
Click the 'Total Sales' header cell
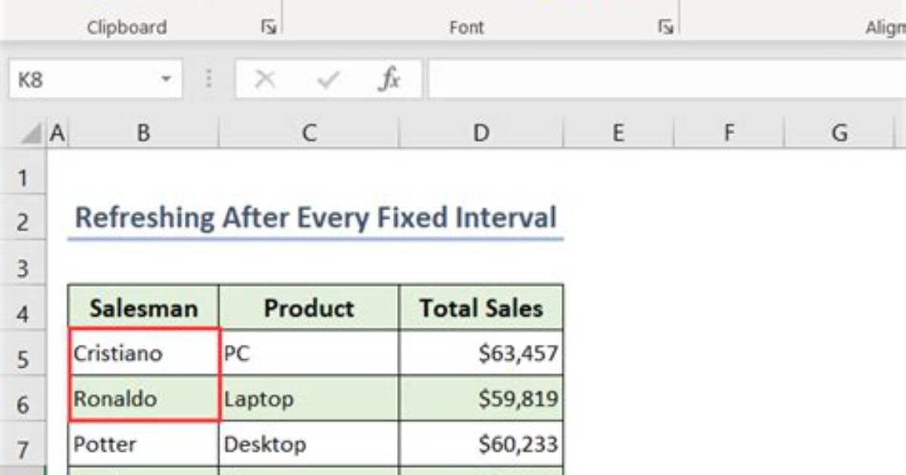point(481,307)
